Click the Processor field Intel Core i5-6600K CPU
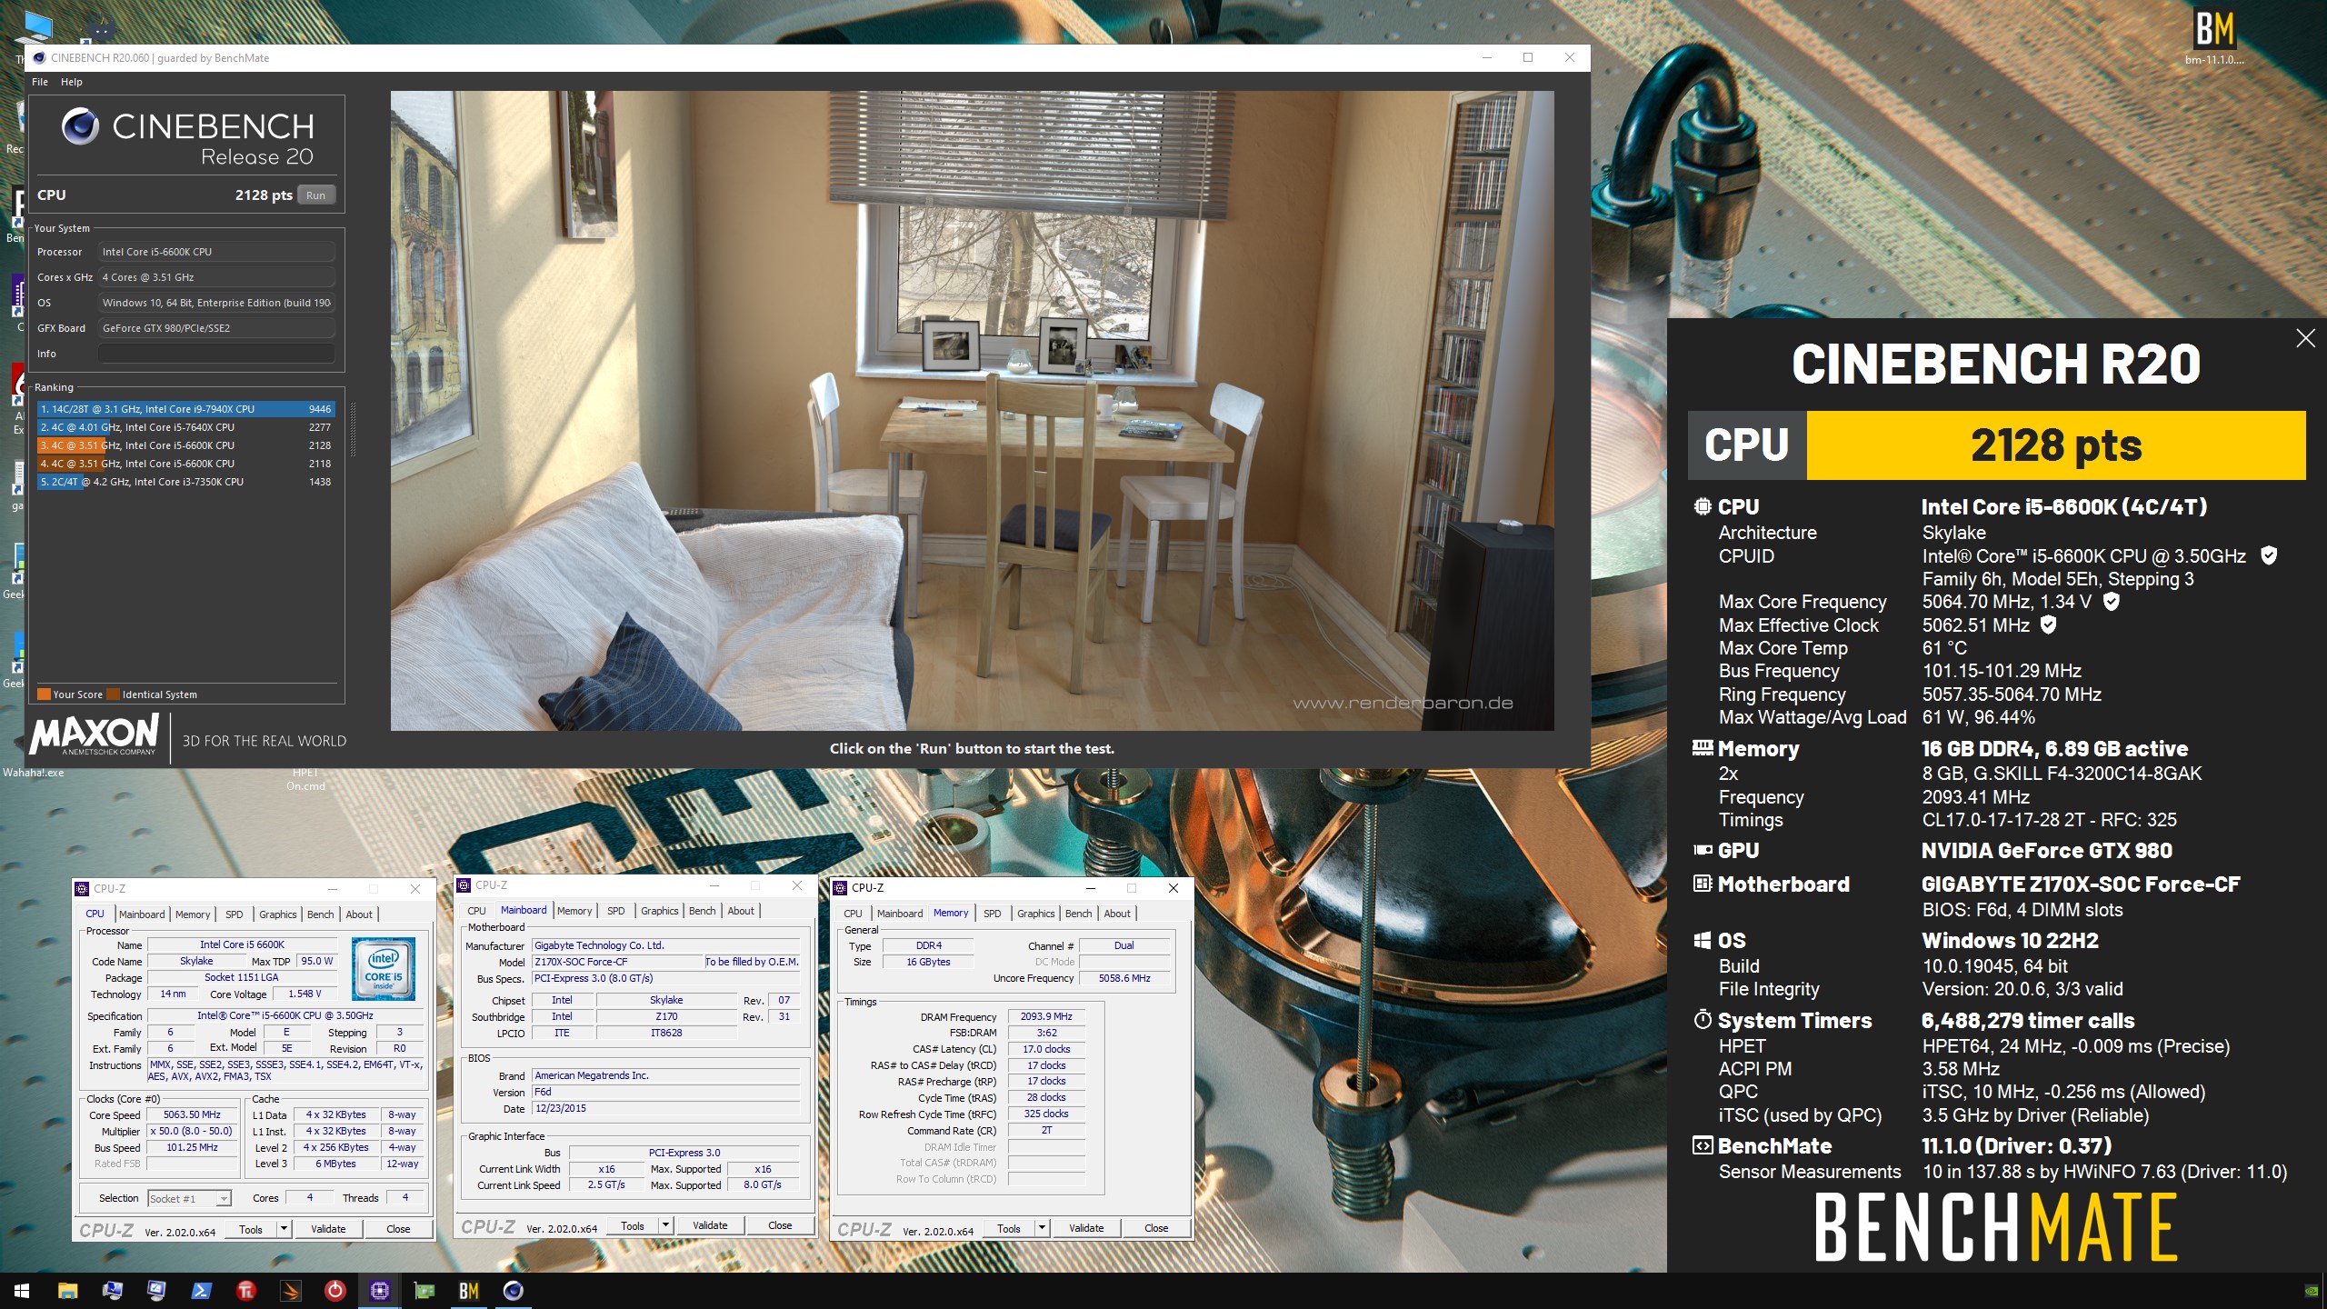 pyautogui.click(x=216, y=252)
